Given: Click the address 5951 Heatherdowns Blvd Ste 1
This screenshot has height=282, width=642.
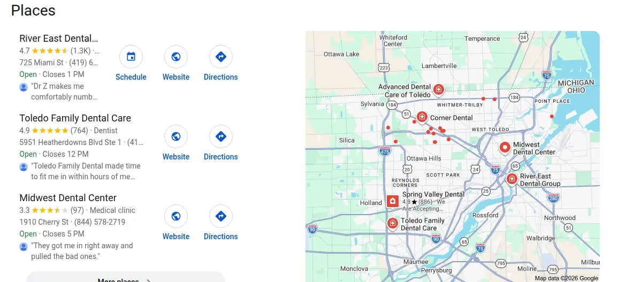Looking at the screenshot, I should pyautogui.click(x=70, y=142).
